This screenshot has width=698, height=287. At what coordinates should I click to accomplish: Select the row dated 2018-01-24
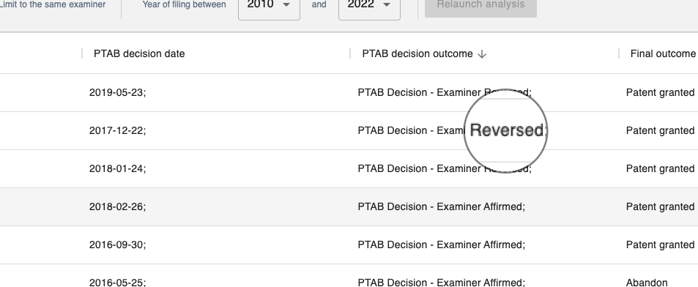tap(349, 168)
